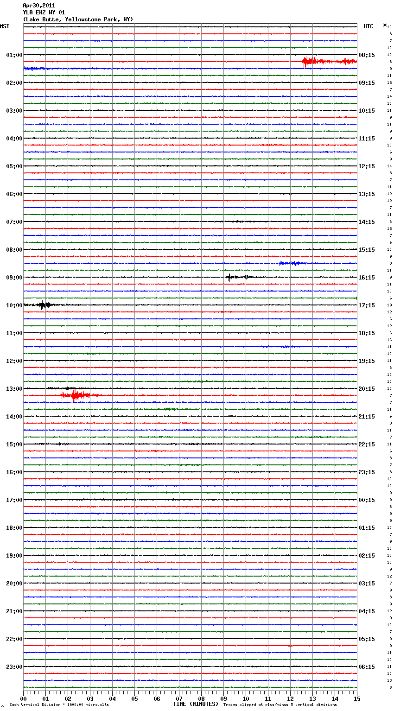The width and height of the screenshot is (394, 711).
Task: Click the 17:15 UTC time label
Action: point(367,305)
